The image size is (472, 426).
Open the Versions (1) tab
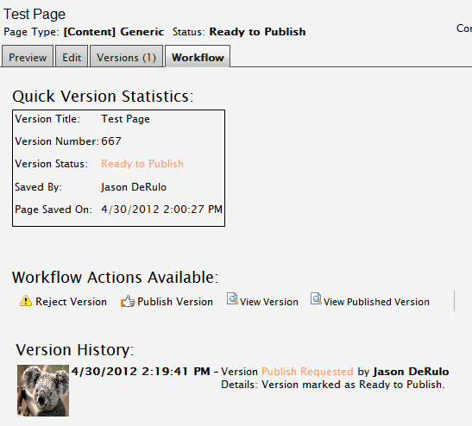(x=127, y=56)
